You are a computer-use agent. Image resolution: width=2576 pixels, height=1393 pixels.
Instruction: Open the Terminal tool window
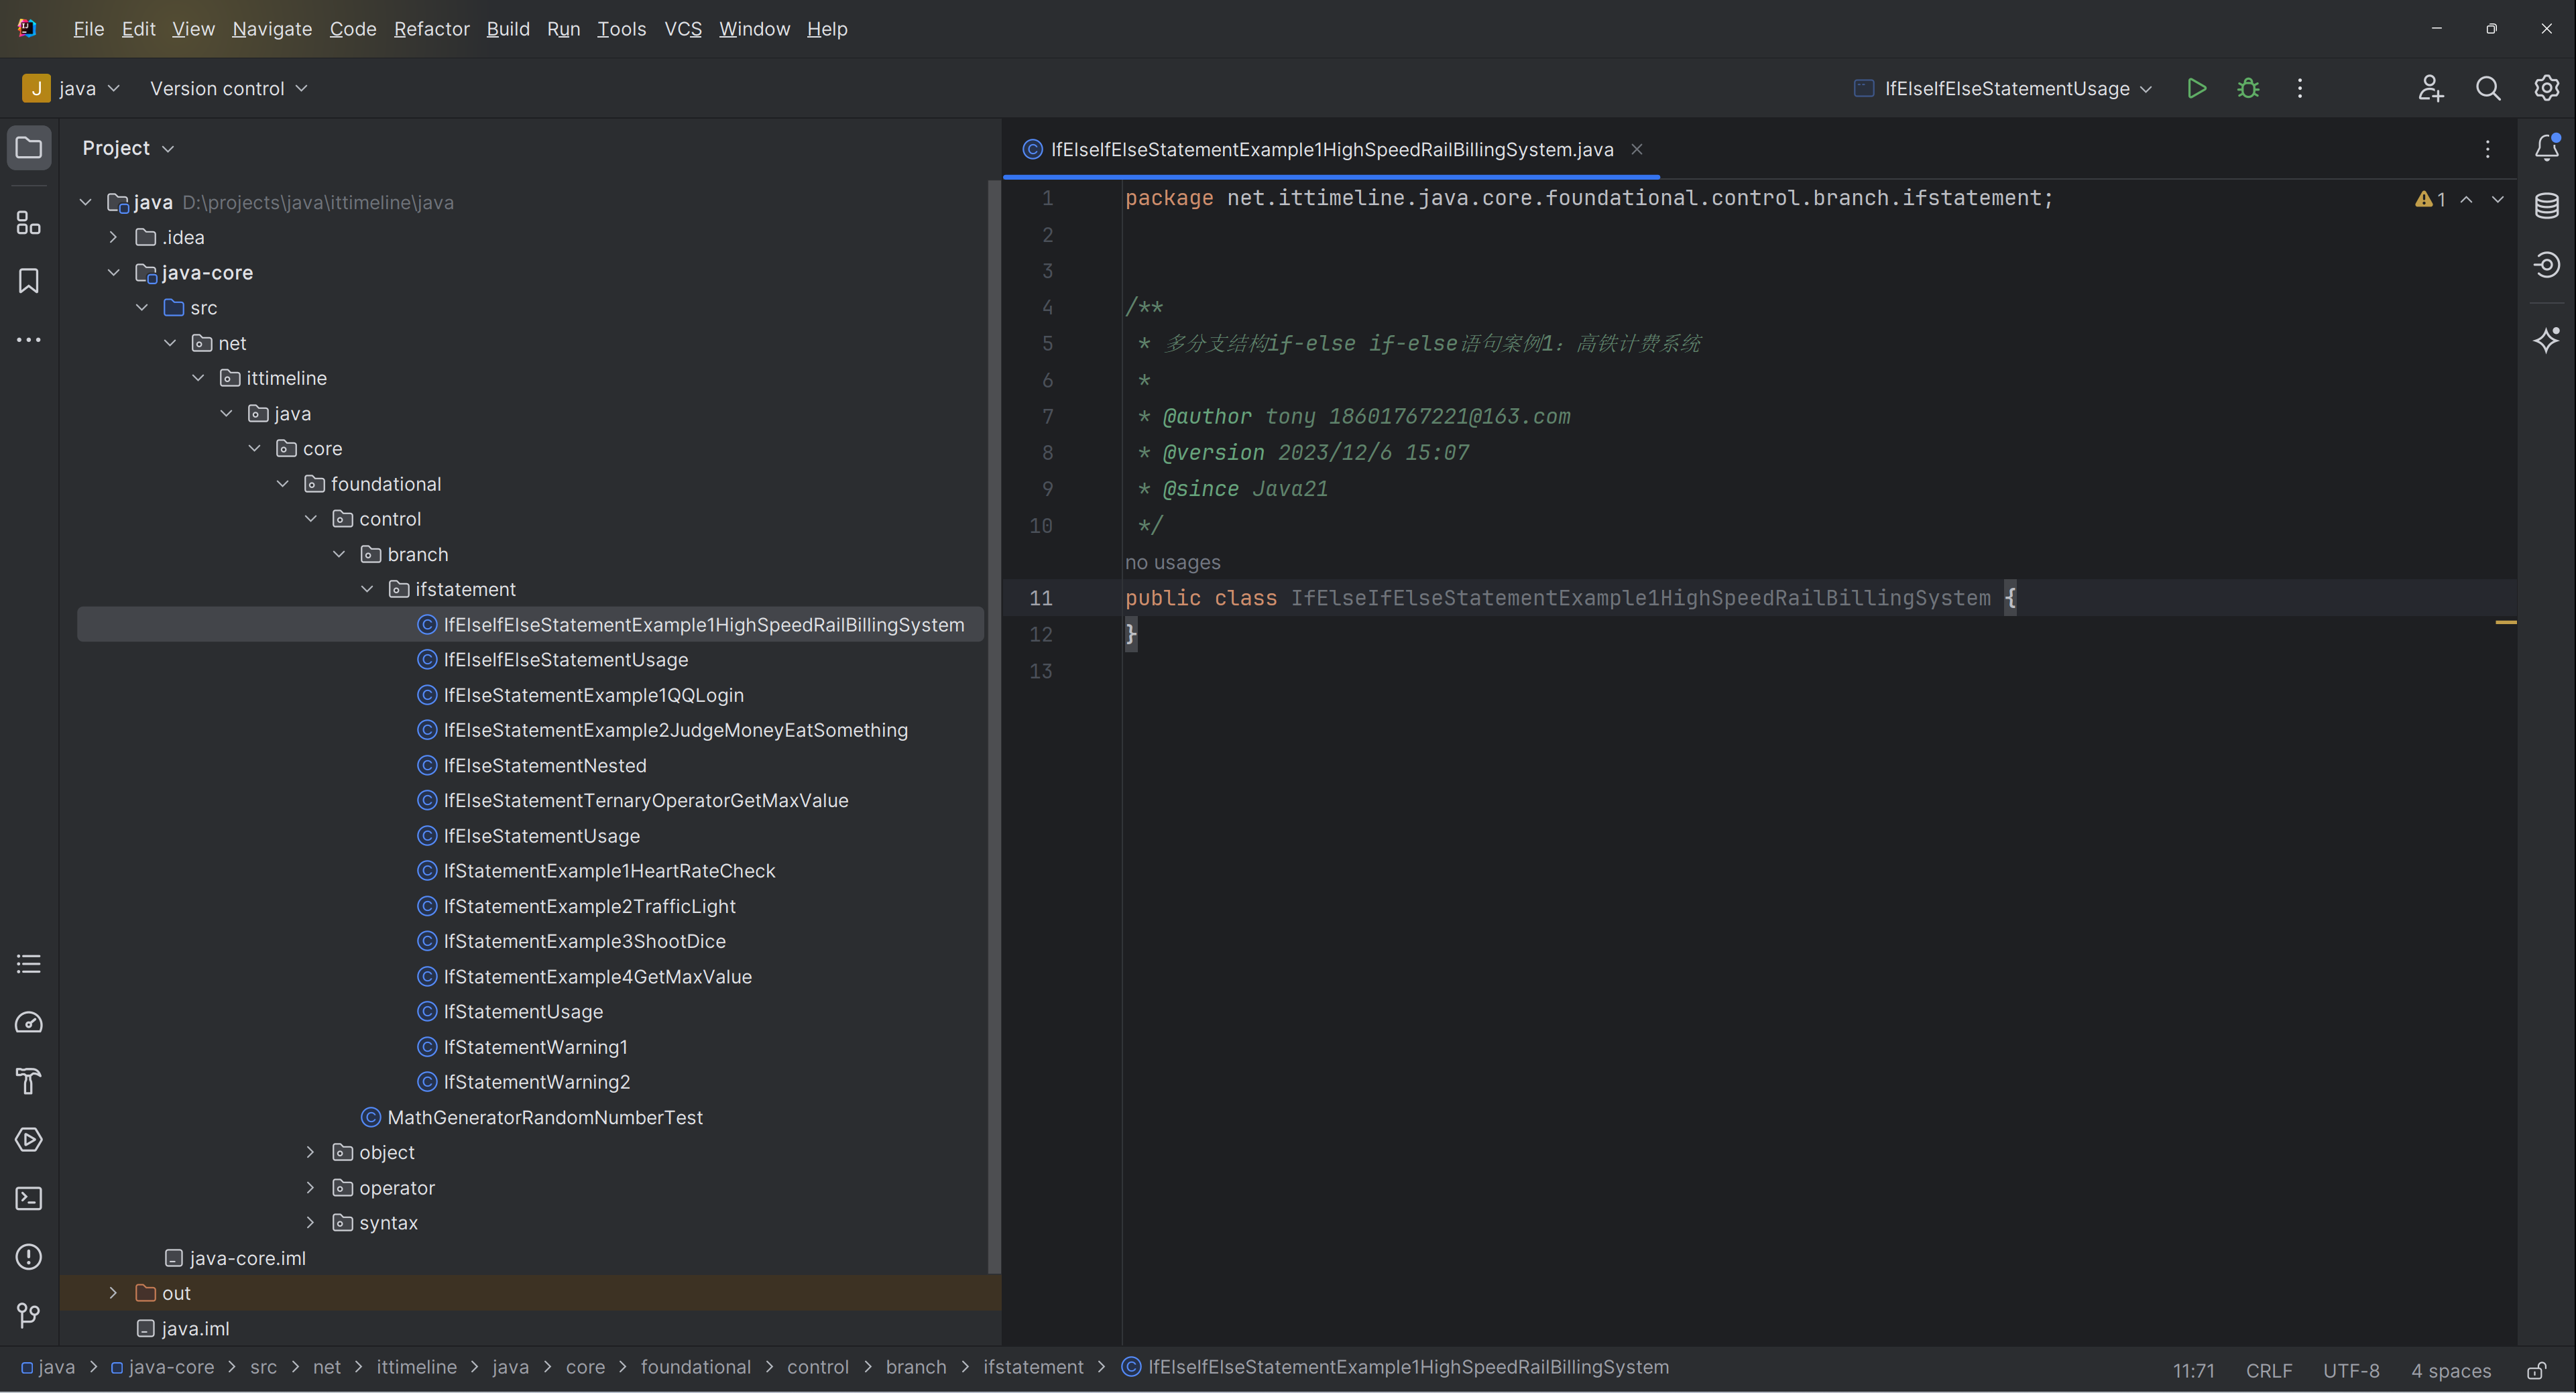point(29,1198)
